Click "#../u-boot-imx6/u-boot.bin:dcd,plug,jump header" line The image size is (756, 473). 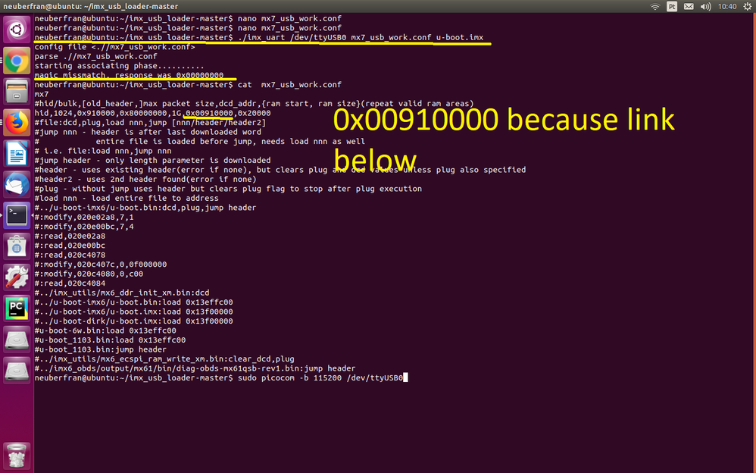(x=145, y=208)
